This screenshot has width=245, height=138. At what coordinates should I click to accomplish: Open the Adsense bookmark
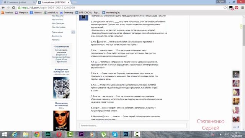(36, 13)
